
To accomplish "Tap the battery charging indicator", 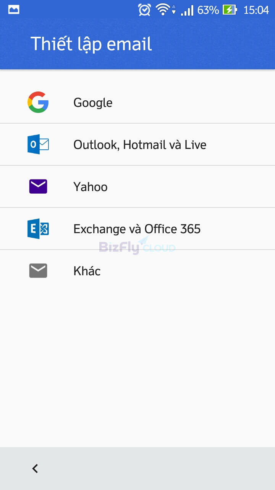I will tap(230, 10).
